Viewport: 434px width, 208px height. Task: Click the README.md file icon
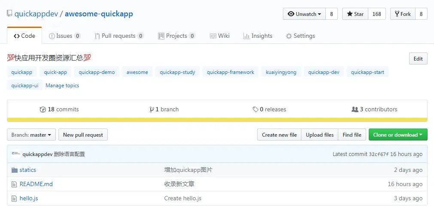(x=14, y=184)
